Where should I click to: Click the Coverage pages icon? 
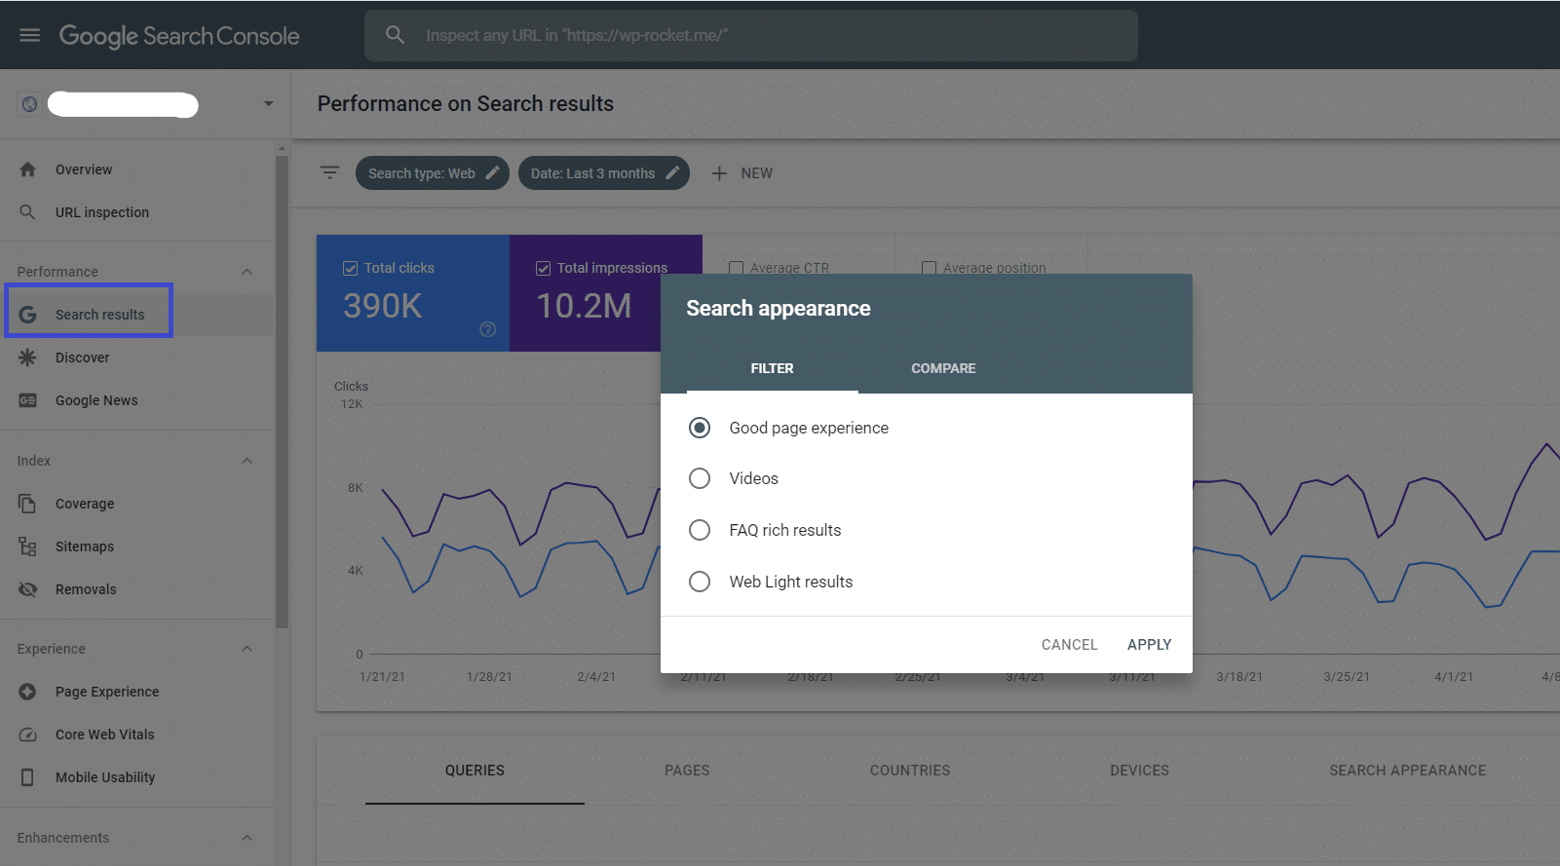point(27,504)
